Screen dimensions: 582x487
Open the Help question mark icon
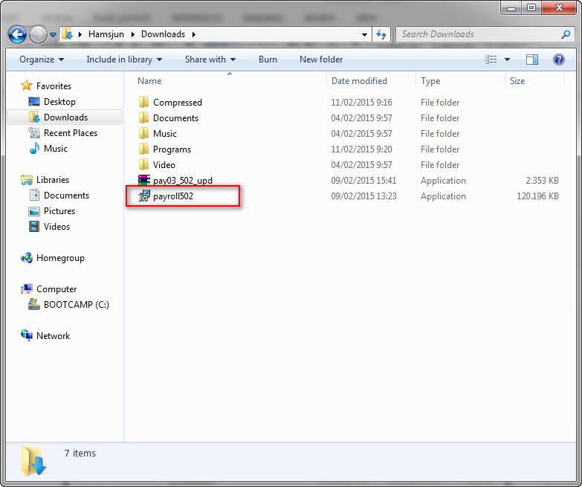coord(558,59)
